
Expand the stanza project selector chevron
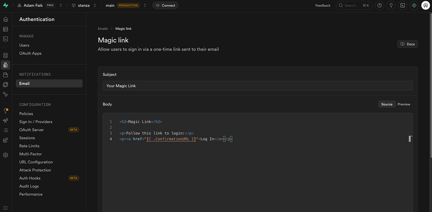coord(94,5)
